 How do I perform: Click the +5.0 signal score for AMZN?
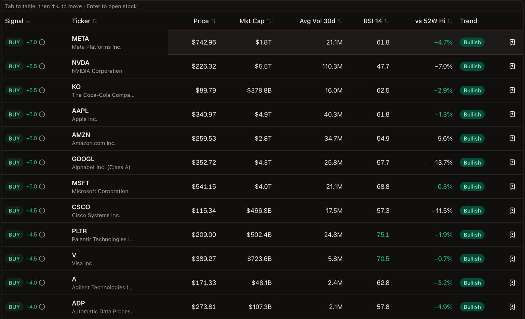coord(31,138)
